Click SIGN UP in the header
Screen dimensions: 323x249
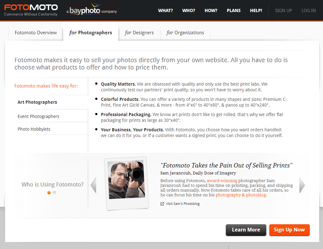pos(283,10)
